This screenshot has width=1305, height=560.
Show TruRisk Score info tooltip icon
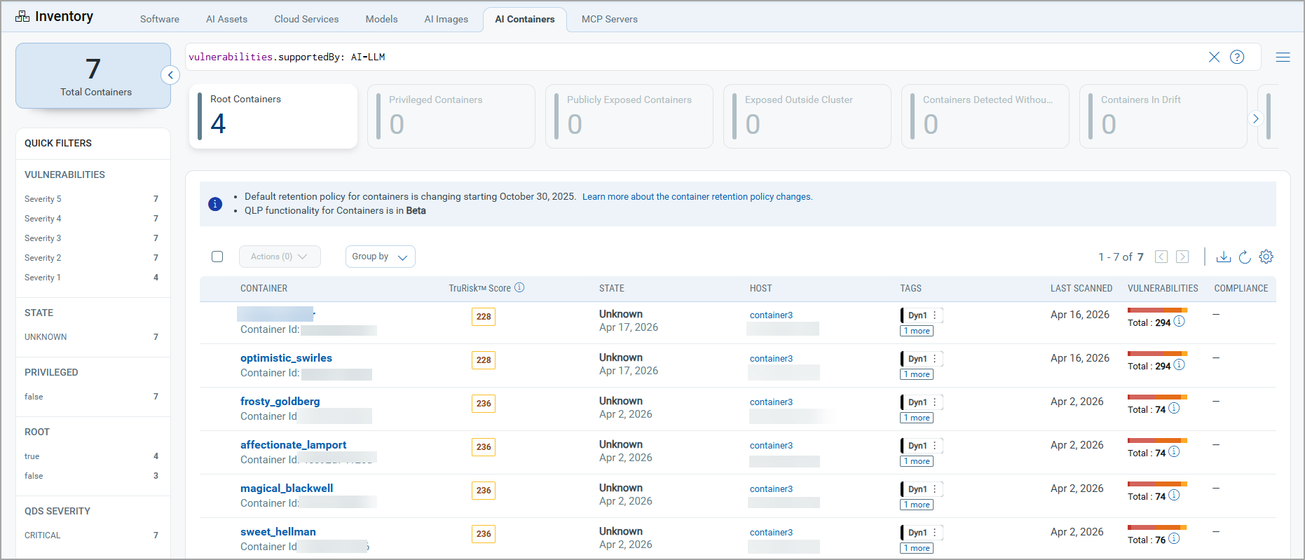(519, 287)
